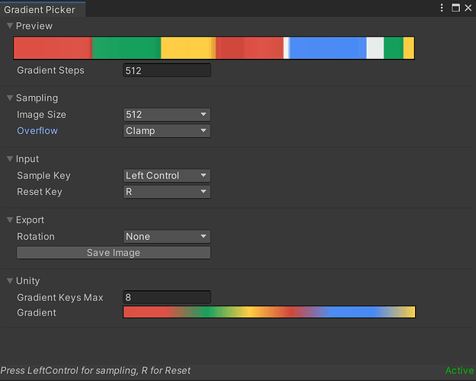The image size is (476, 381).
Task: Open the Reset Key dropdown
Action: (167, 191)
